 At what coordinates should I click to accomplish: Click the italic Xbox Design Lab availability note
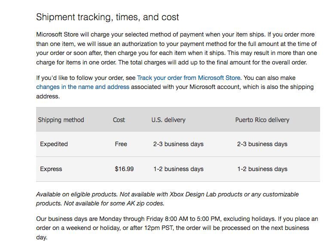(x=167, y=199)
